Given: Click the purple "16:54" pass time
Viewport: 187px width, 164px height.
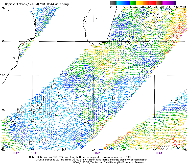Looking at the screenshot, I should 159,153.
